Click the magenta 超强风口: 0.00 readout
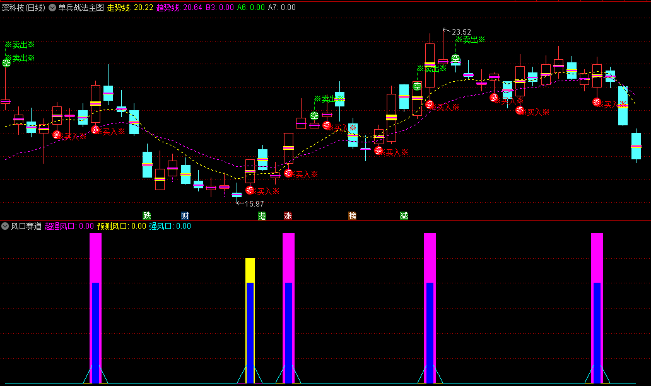Screen dimensions: 651x386 pyautogui.click(x=69, y=226)
